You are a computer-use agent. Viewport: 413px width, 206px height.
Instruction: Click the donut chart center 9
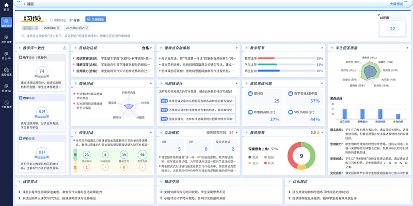click(301, 156)
